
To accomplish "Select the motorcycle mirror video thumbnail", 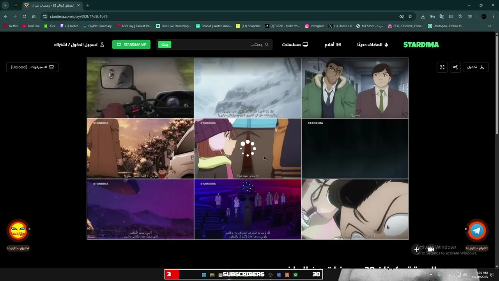I will [140, 88].
